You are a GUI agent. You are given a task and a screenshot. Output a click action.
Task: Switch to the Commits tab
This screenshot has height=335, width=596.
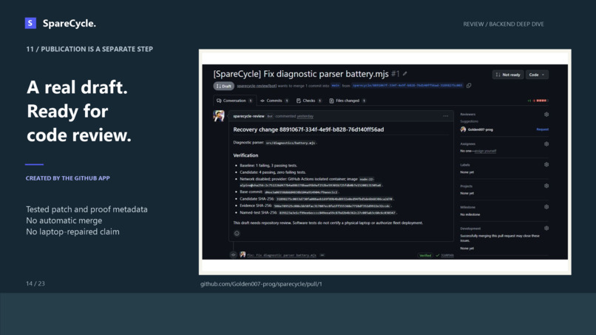click(x=274, y=101)
